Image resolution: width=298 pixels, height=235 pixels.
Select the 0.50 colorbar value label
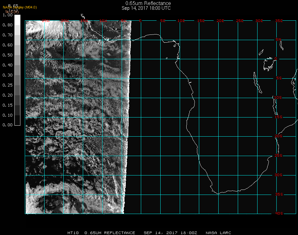8,55
